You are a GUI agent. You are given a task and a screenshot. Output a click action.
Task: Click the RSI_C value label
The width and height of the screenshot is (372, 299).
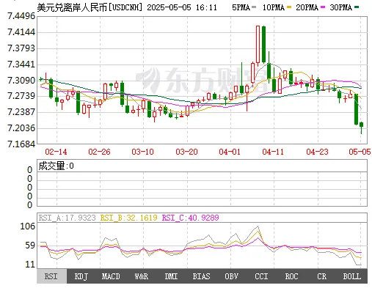(190, 218)
